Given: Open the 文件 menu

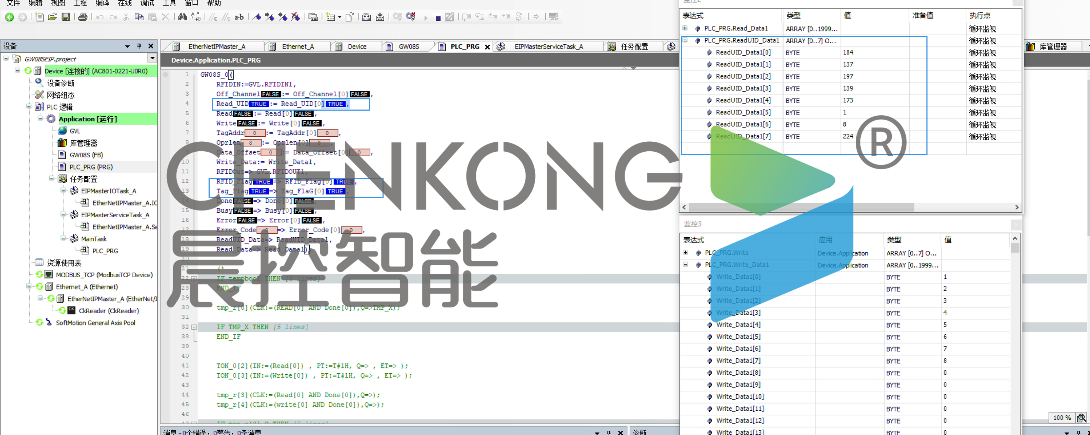Looking at the screenshot, I should point(14,3).
